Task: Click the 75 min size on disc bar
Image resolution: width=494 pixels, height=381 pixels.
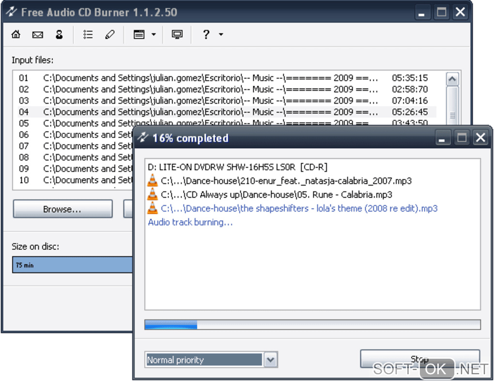Action: pos(73,264)
